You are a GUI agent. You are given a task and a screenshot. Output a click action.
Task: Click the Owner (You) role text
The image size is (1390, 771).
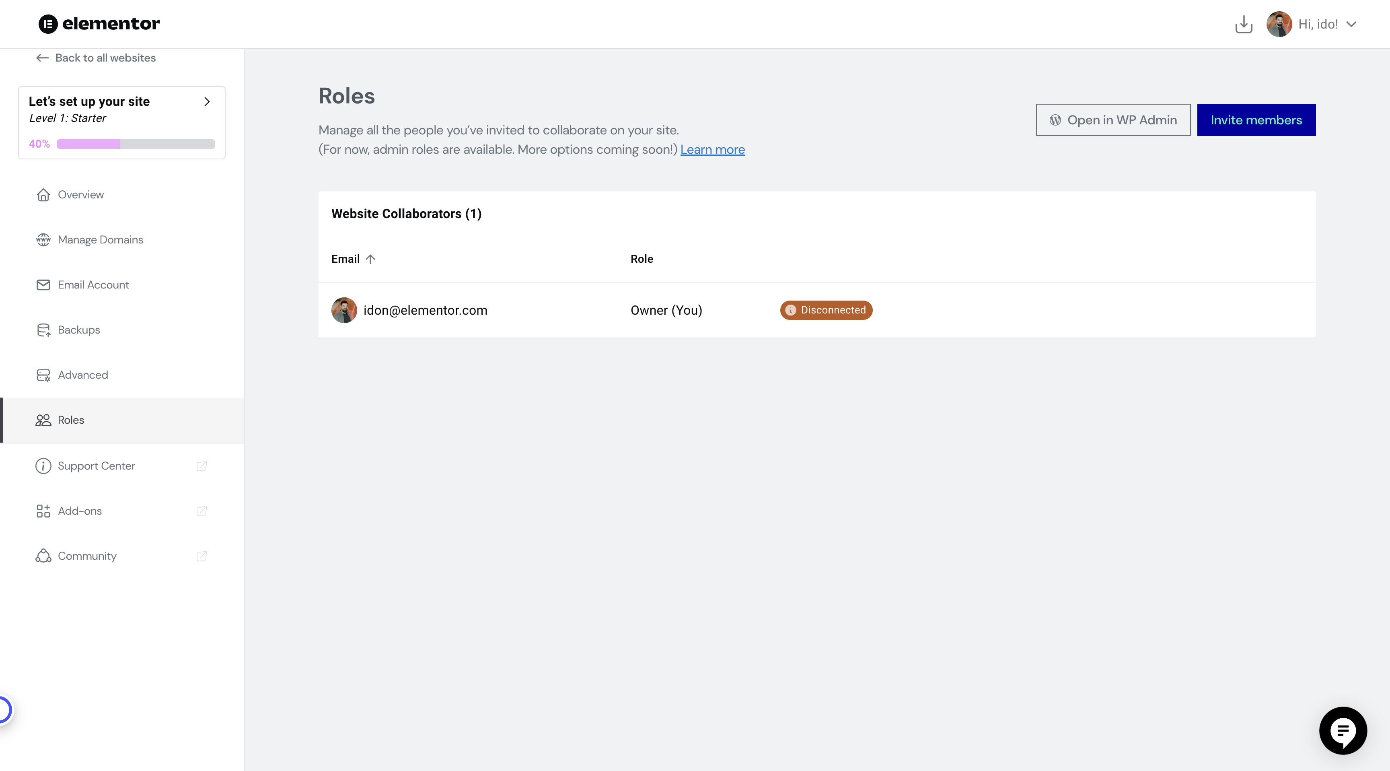(666, 310)
